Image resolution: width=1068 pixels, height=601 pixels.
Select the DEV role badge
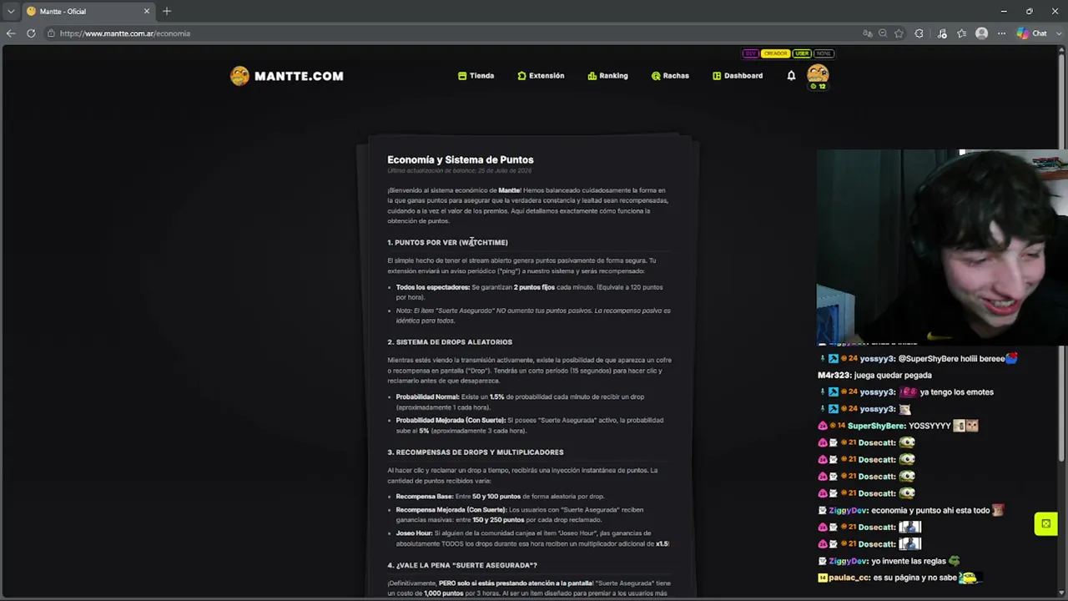pyautogui.click(x=750, y=53)
